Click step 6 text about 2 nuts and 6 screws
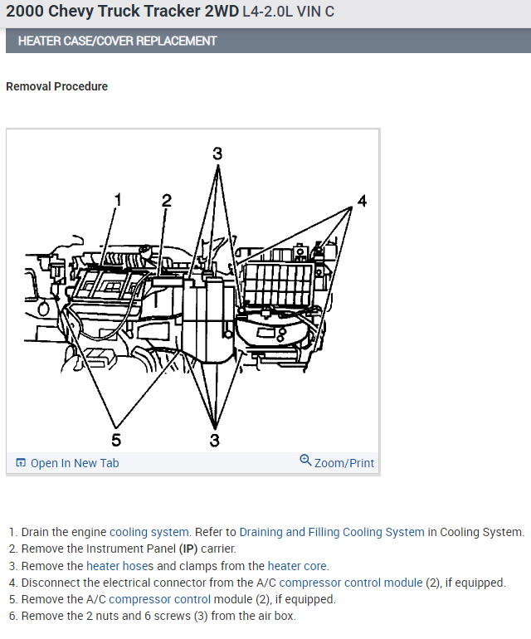Screen dimensions: 531x639 click(x=158, y=616)
